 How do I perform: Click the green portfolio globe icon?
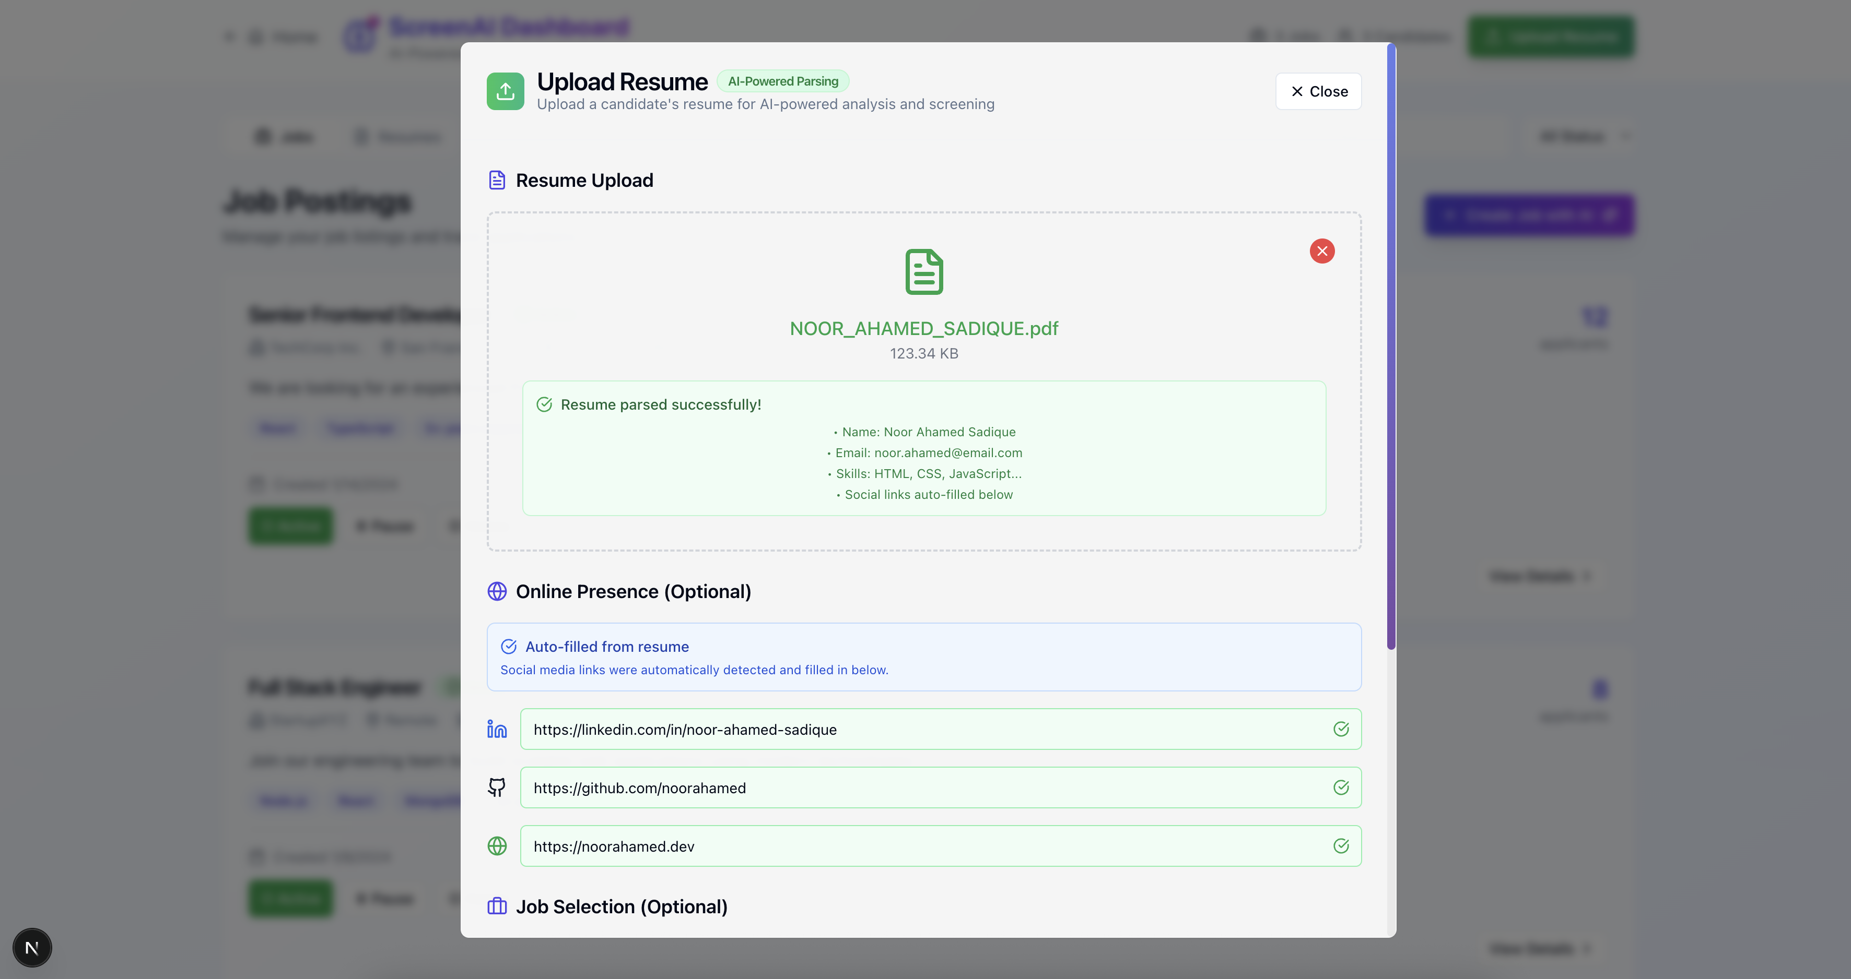(x=497, y=846)
